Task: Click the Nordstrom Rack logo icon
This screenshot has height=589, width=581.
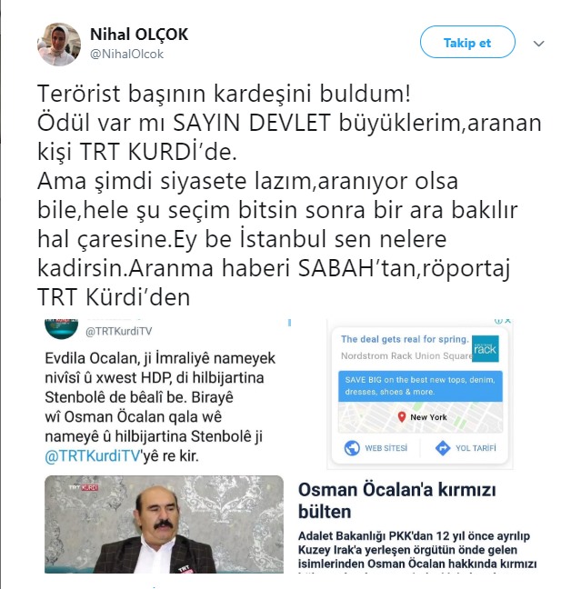Action: [x=486, y=349]
